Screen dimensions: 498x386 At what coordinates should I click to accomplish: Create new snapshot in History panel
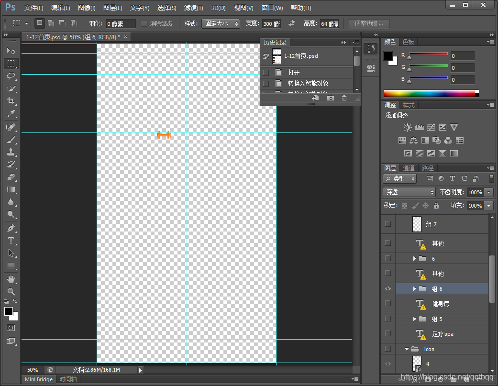[x=330, y=98]
